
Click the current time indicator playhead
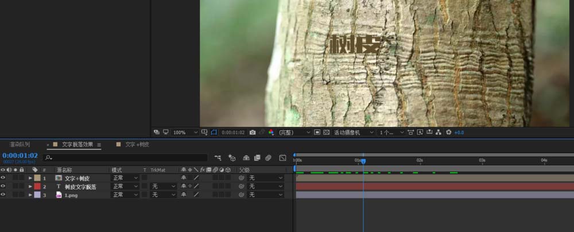[363, 161]
